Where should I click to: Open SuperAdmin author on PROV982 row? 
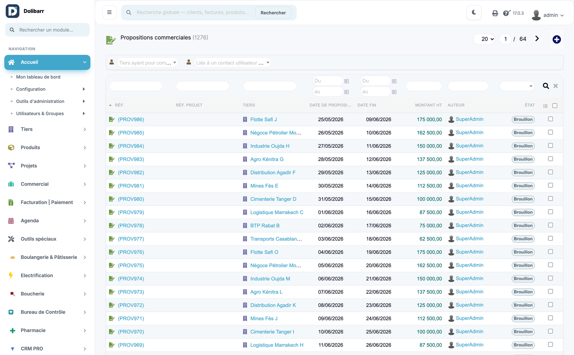(x=470, y=172)
